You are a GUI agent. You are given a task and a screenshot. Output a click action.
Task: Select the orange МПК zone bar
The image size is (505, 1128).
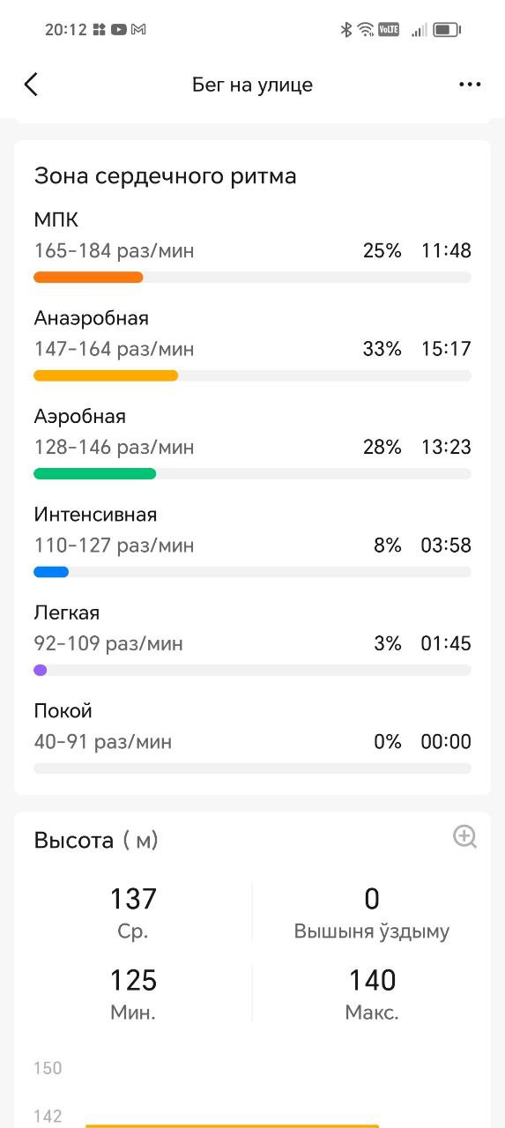coord(88,277)
